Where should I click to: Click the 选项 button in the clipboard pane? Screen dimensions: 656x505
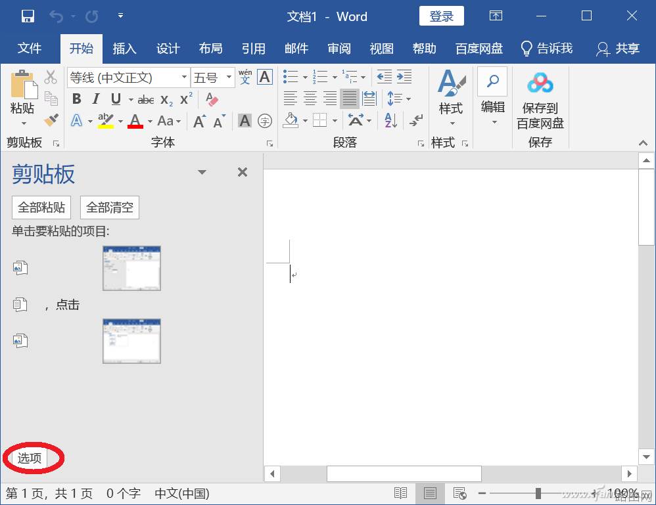coord(30,458)
